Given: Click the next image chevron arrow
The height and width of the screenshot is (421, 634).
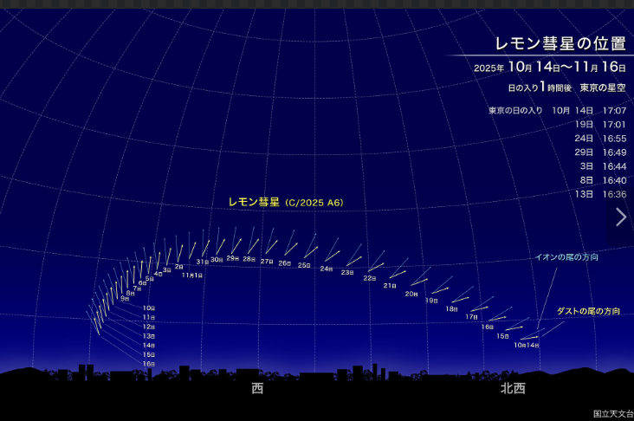Looking at the screenshot, I should 620,217.
